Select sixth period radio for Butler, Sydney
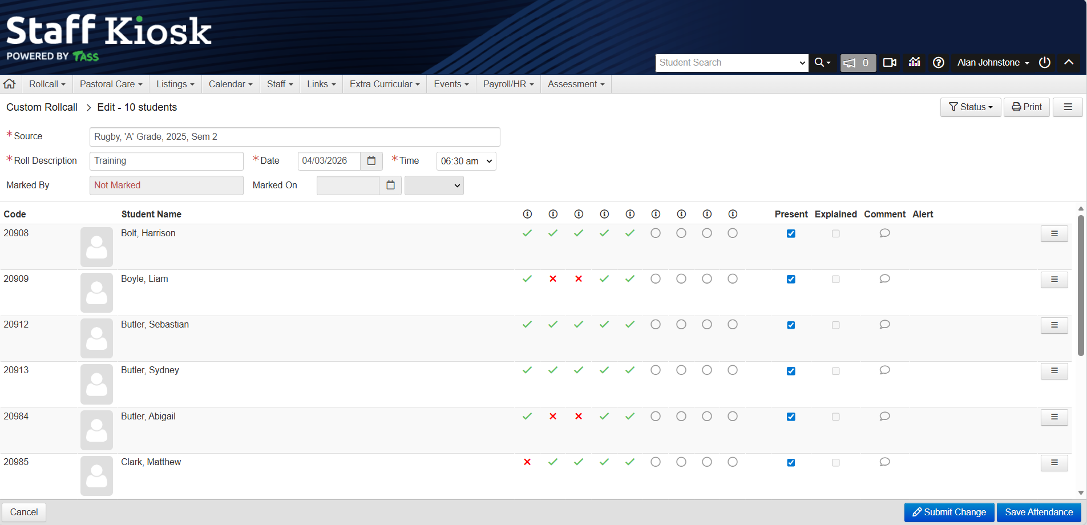This screenshot has height=525, width=1087. [x=656, y=370]
